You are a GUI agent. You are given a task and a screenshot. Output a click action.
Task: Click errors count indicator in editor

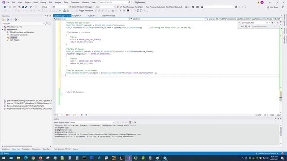[68, 115]
